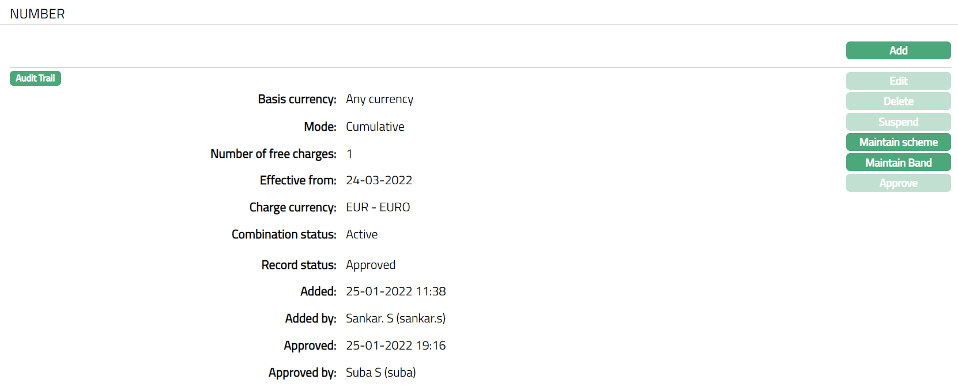The height and width of the screenshot is (391, 958).
Task: Click the Record status label
Action: click(x=299, y=265)
